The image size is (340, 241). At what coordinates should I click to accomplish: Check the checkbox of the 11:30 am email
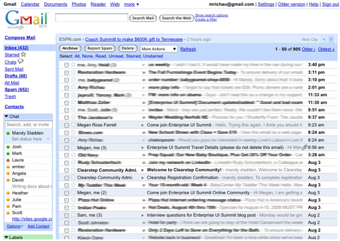tap(66, 103)
